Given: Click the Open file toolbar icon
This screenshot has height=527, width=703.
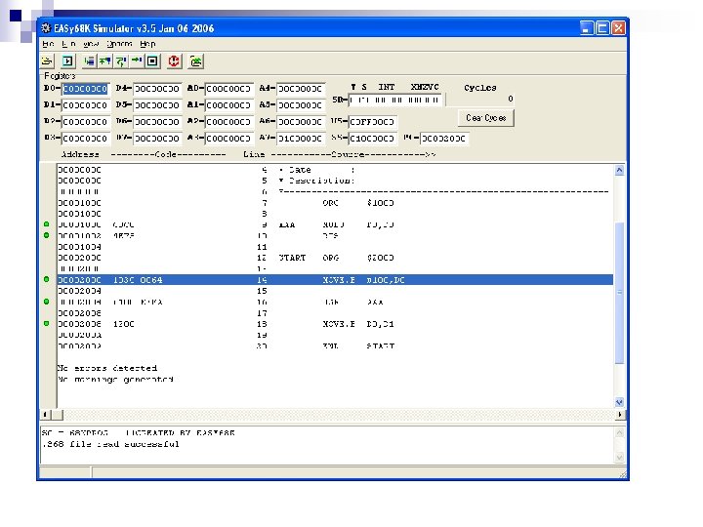Looking at the screenshot, I should point(49,61).
